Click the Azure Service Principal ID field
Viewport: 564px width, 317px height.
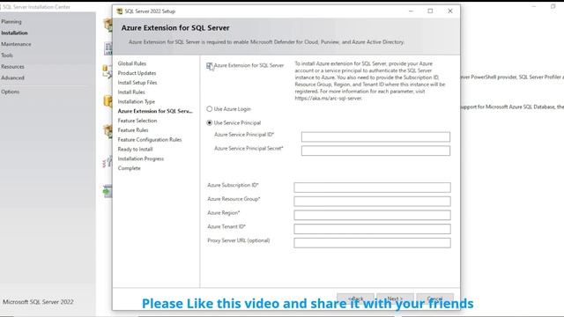(375, 137)
